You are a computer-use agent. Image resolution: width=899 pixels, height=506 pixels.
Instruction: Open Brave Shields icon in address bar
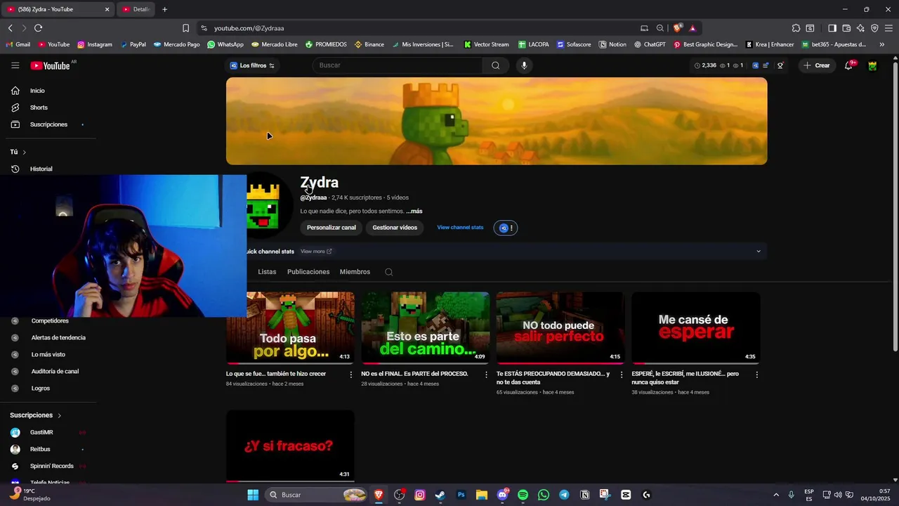(x=678, y=28)
